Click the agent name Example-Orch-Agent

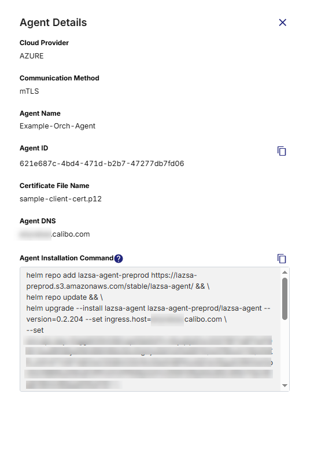click(x=57, y=126)
